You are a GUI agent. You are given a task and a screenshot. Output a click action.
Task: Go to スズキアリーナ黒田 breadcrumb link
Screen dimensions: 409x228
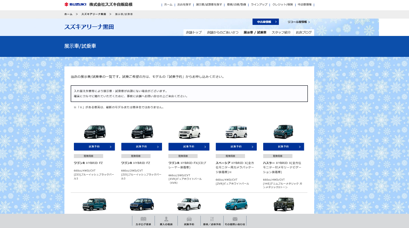point(94,14)
